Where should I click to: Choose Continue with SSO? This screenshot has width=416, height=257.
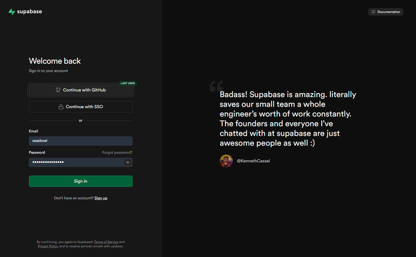pos(80,107)
